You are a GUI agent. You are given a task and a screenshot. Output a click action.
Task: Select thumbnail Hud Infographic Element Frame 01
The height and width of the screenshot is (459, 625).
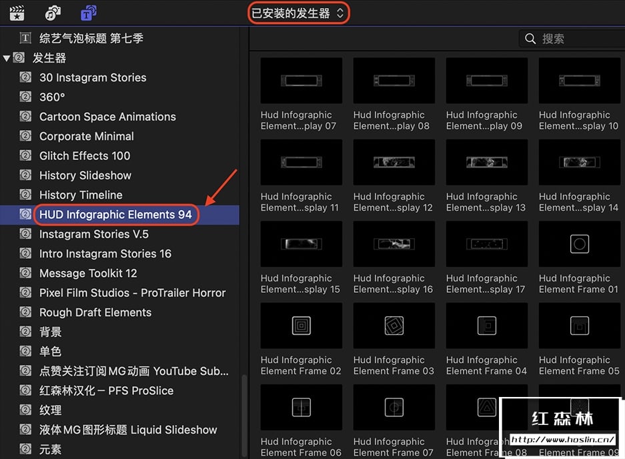580,244
